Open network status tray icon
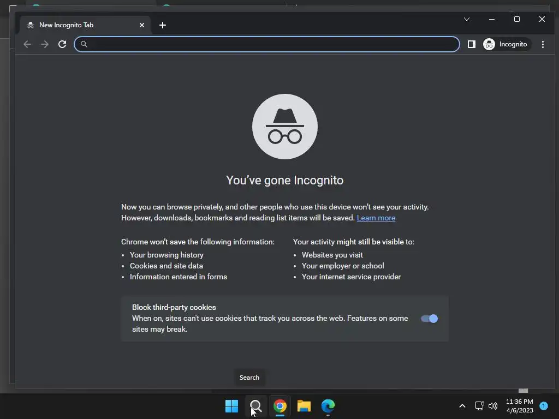Image resolution: width=559 pixels, height=419 pixels. tap(479, 406)
